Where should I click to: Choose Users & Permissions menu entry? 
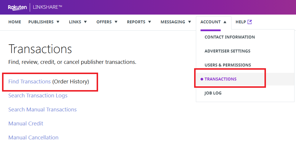tap(228, 65)
